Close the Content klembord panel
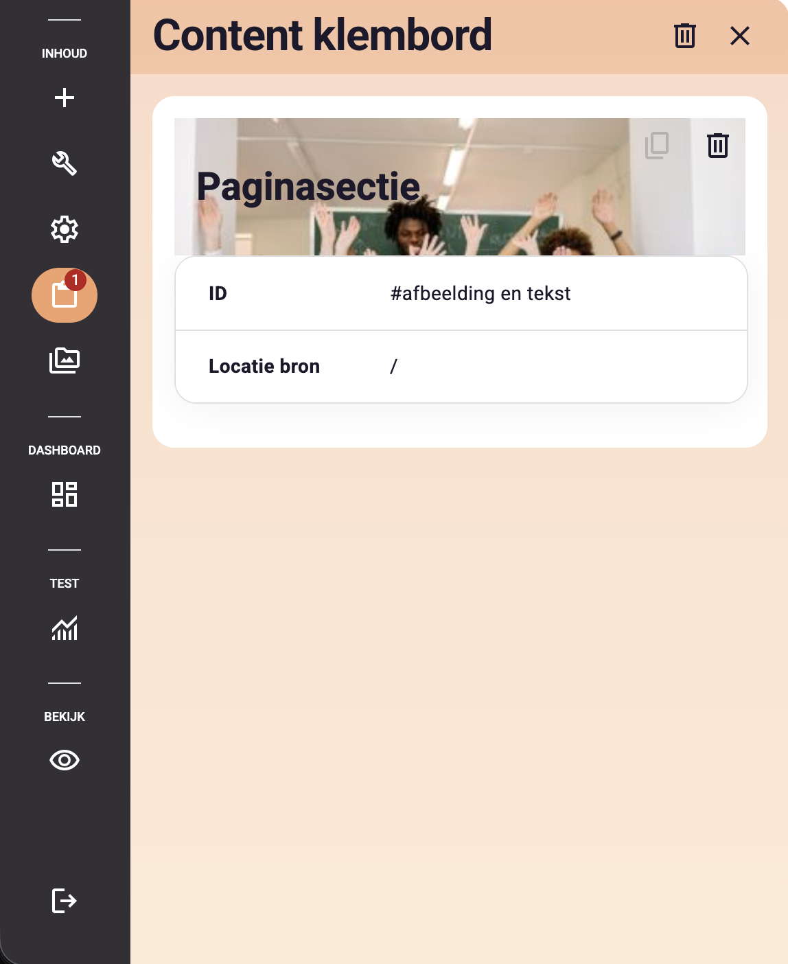 740,36
